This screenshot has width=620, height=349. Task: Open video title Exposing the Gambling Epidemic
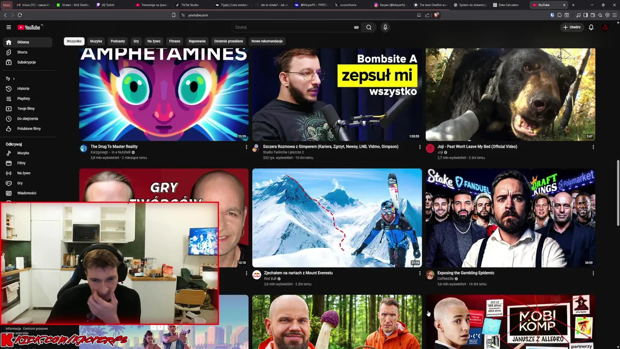pos(466,273)
